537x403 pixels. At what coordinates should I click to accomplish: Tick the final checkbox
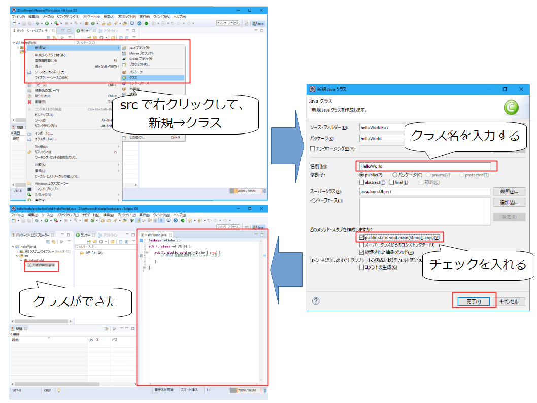(x=391, y=183)
